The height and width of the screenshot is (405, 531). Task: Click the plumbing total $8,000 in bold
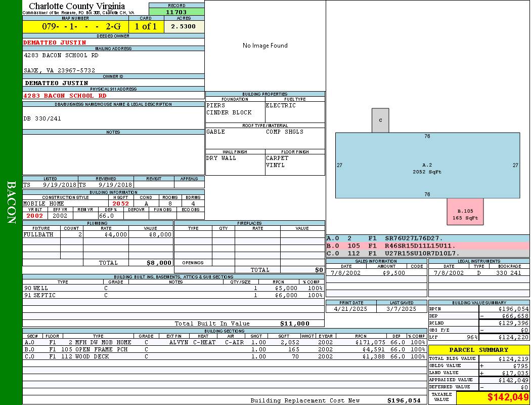pos(159,263)
